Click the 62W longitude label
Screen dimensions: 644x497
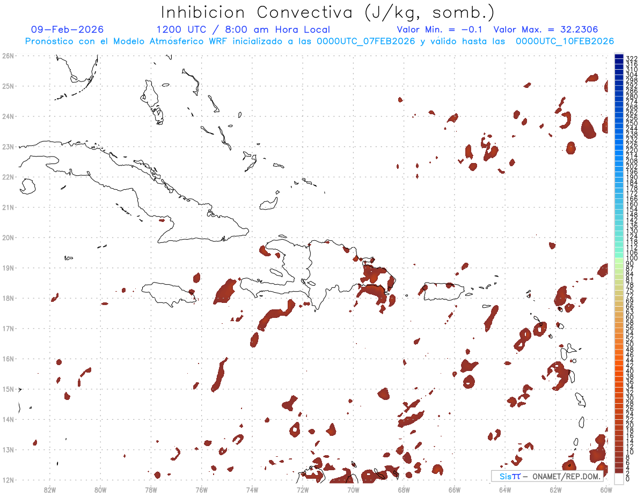tap(555, 489)
